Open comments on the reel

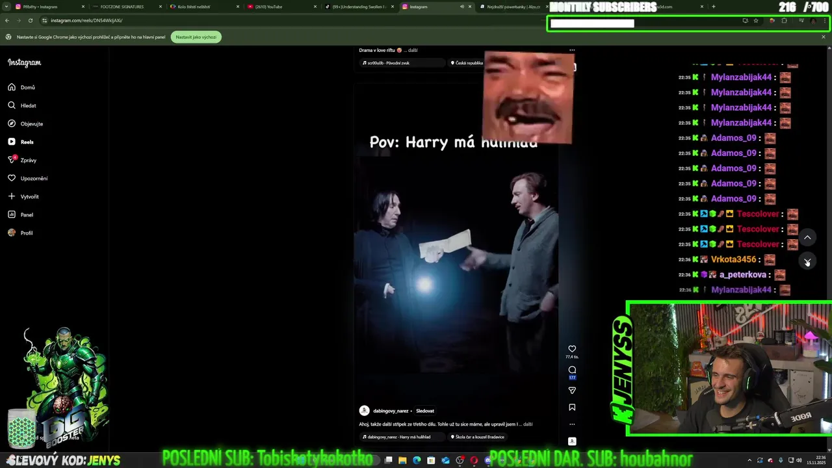[x=572, y=370]
